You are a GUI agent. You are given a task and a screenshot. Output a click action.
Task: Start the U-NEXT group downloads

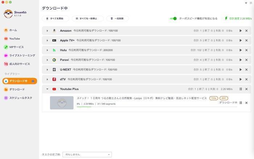pyautogui.click(x=241, y=70)
